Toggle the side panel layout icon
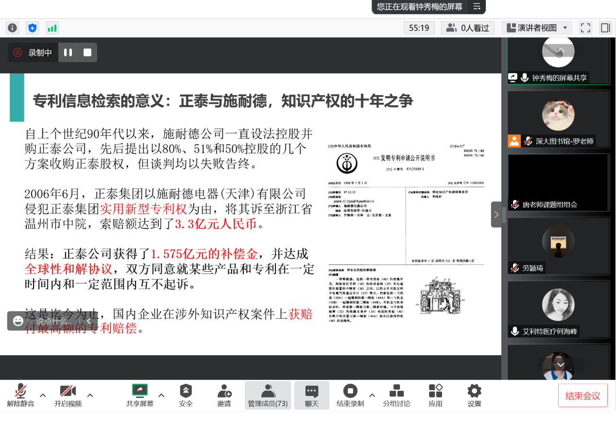The height and width of the screenshot is (429, 616). point(605,28)
